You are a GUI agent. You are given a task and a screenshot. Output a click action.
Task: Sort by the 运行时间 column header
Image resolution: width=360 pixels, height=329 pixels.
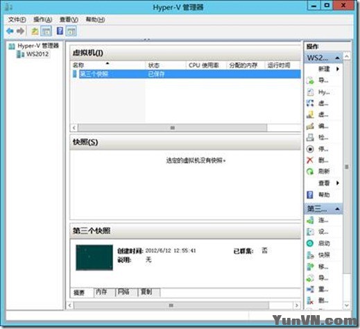283,65
